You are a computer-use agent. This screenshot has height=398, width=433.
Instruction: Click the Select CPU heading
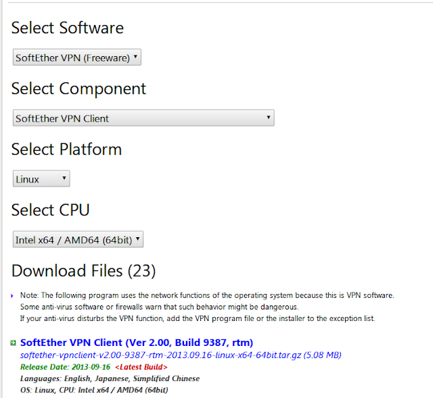(x=51, y=210)
